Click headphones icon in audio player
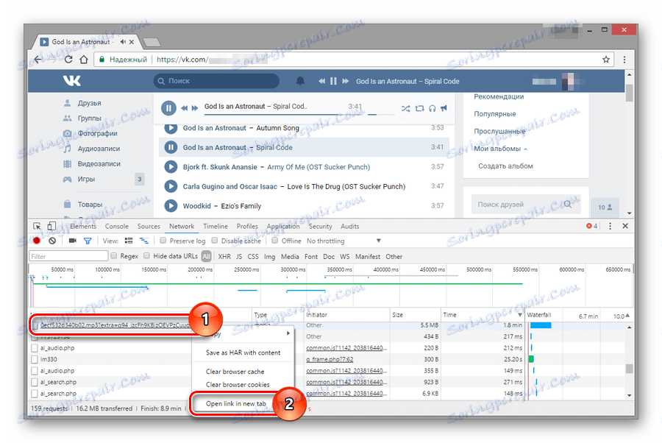This screenshot has width=662, height=443. (x=432, y=108)
